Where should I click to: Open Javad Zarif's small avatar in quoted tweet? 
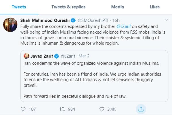coord(26,56)
